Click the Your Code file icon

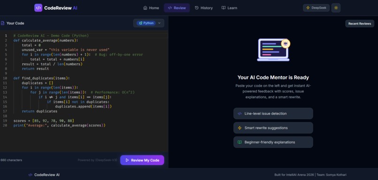pyautogui.click(x=2, y=23)
